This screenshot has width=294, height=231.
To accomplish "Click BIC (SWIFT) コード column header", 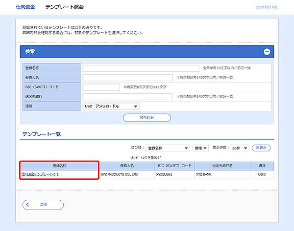I will point(174,166).
